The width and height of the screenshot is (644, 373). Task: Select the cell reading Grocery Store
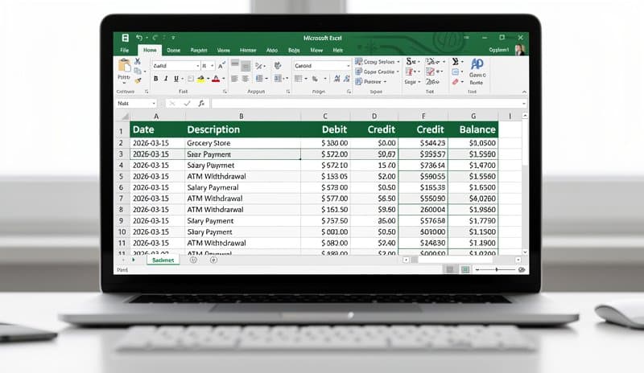pyautogui.click(x=243, y=143)
